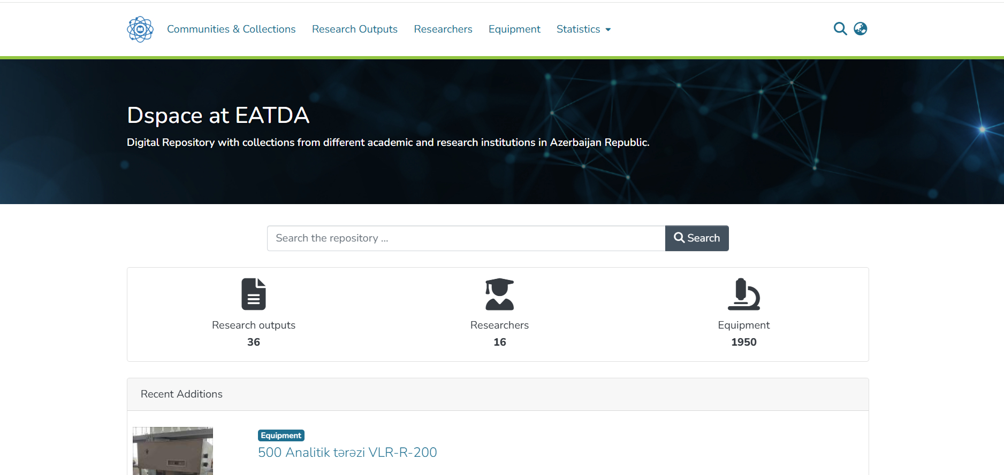Select Researchers in the top navigation bar
Screen dimensions: 1004x475
443,29
